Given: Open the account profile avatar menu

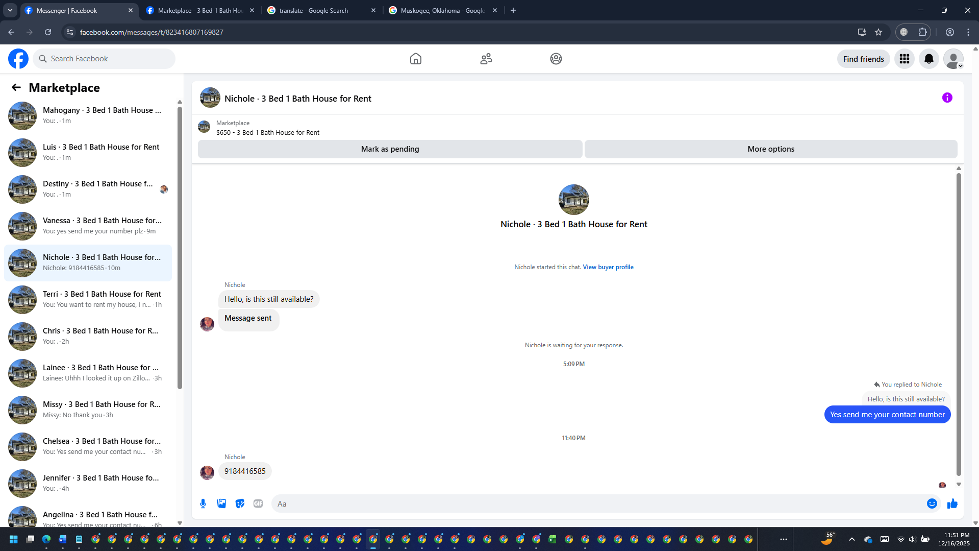Looking at the screenshot, I should click(x=953, y=59).
